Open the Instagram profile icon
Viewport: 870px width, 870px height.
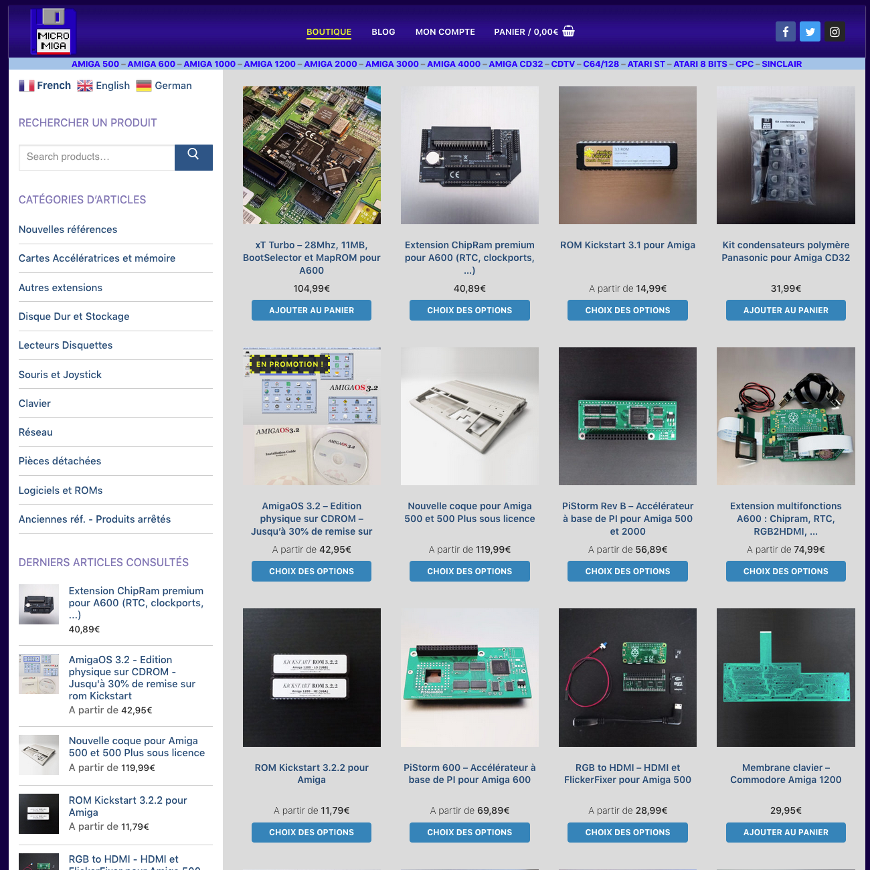(835, 31)
